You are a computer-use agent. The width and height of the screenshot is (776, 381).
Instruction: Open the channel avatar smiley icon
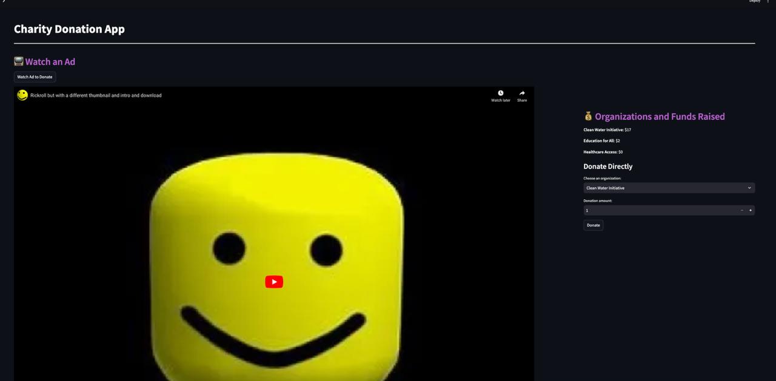(x=22, y=95)
